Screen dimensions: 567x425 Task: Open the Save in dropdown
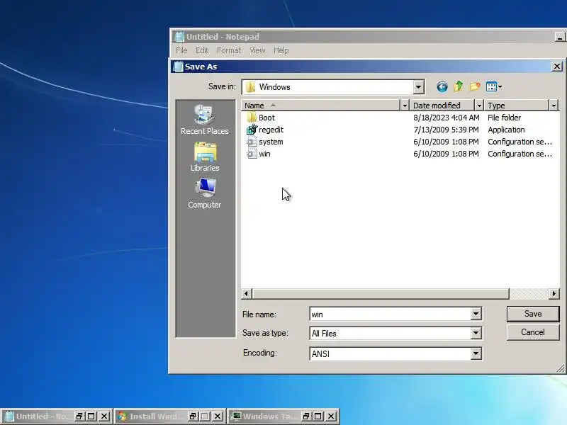(x=418, y=87)
